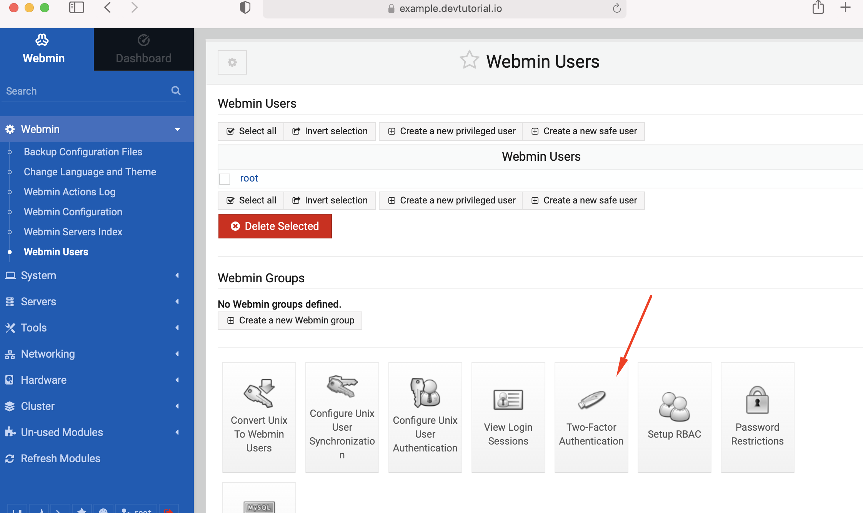This screenshot has width=863, height=513.
Task: Click the red logout icon in the sidebar footer
Action: tap(168, 510)
